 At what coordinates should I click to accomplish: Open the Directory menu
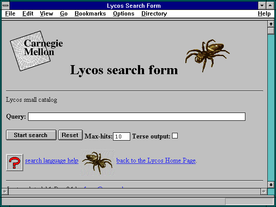(x=154, y=14)
